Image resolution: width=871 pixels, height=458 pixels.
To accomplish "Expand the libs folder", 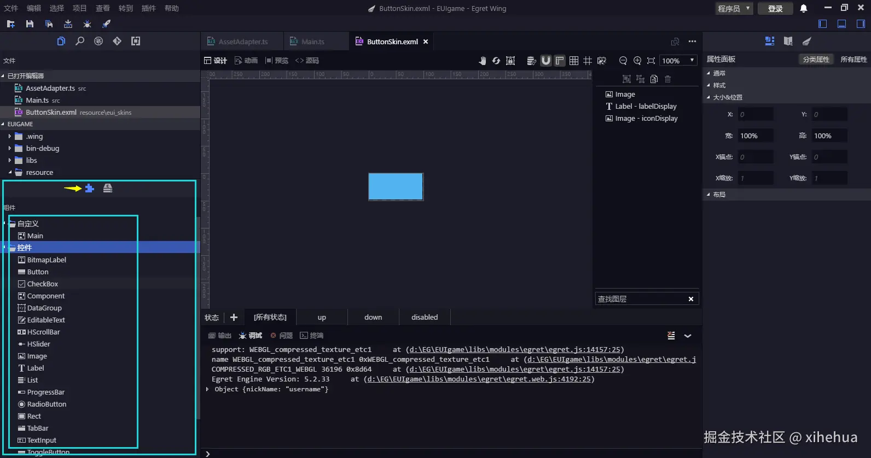I will tap(9, 160).
